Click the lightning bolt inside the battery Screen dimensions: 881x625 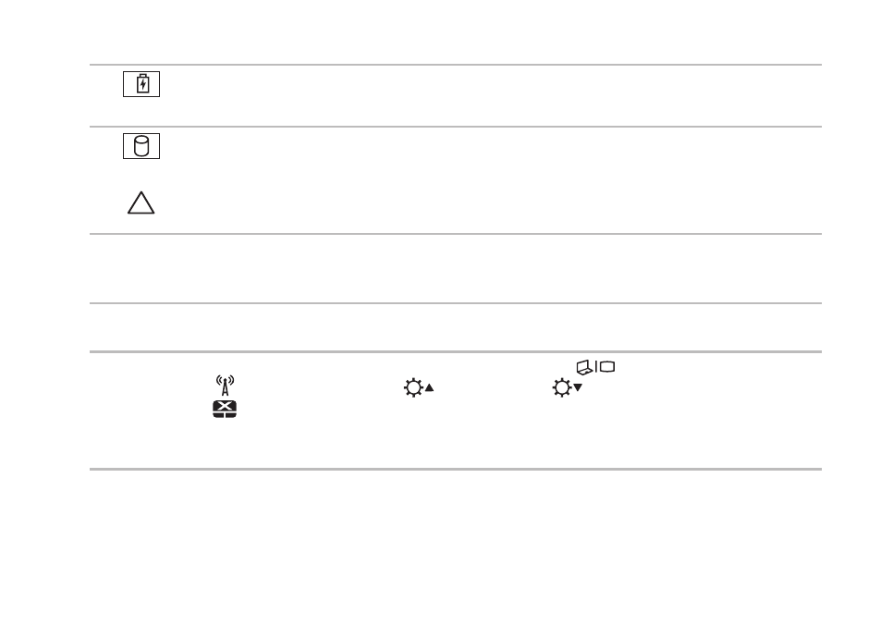click(x=142, y=85)
